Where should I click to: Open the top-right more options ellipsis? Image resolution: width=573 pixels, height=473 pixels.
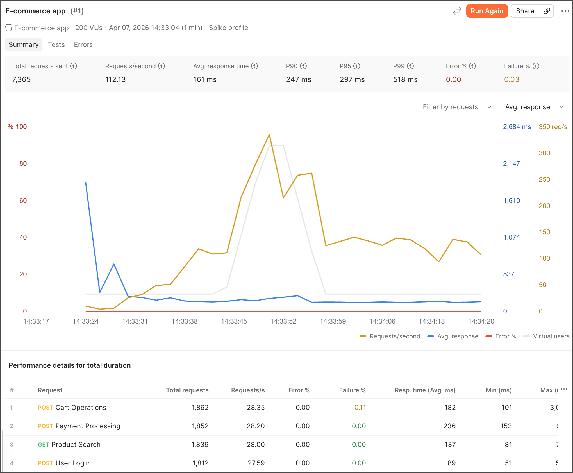click(565, 11)
